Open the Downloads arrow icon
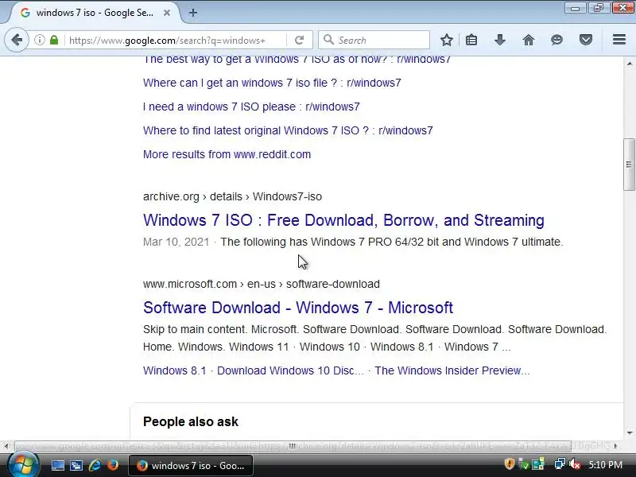636x477 pixels. [x=500, y=40]
